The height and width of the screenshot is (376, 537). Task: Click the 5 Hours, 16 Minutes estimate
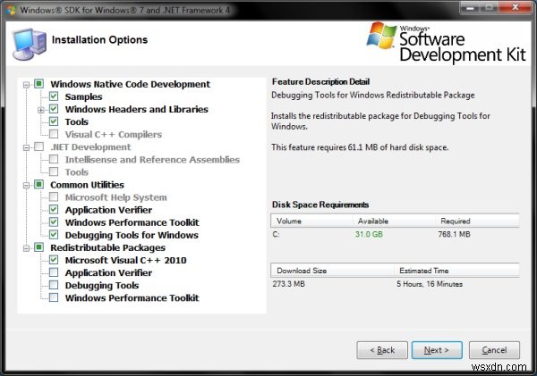[x=430, y=284]
